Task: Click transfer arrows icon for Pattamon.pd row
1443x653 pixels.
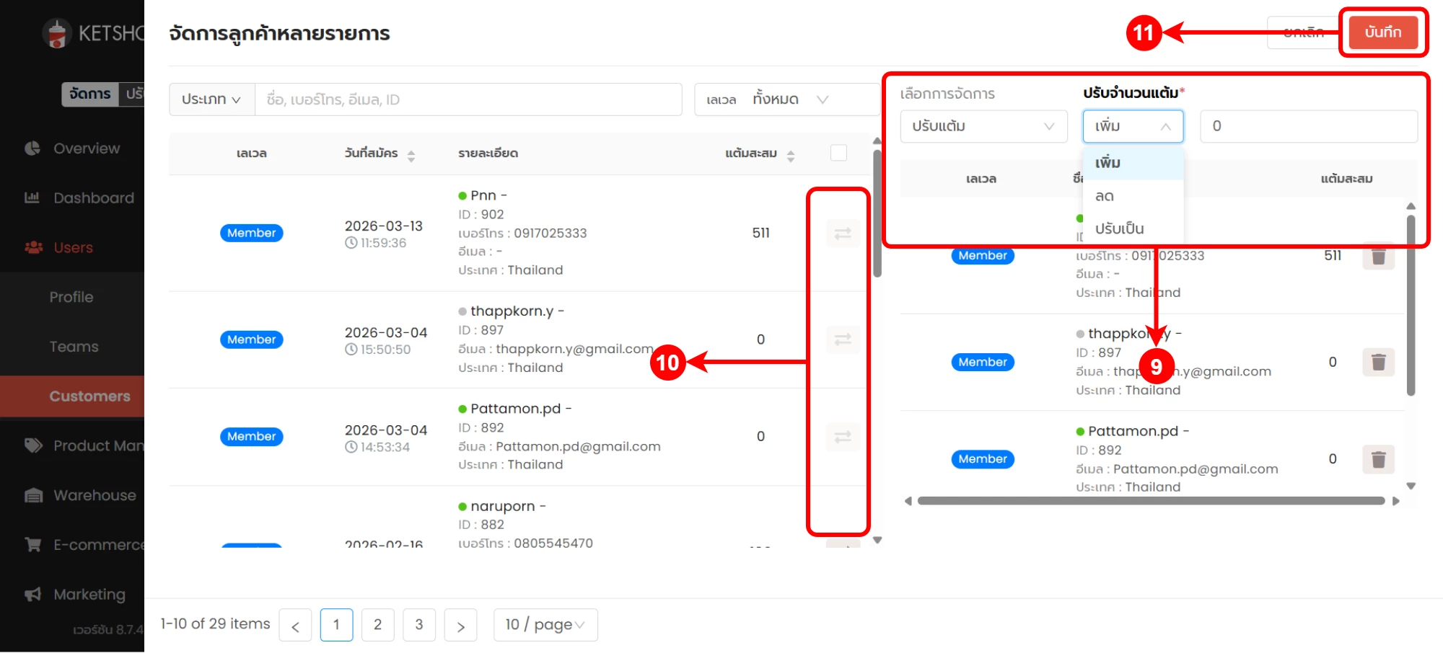Action: pos(843,437)
